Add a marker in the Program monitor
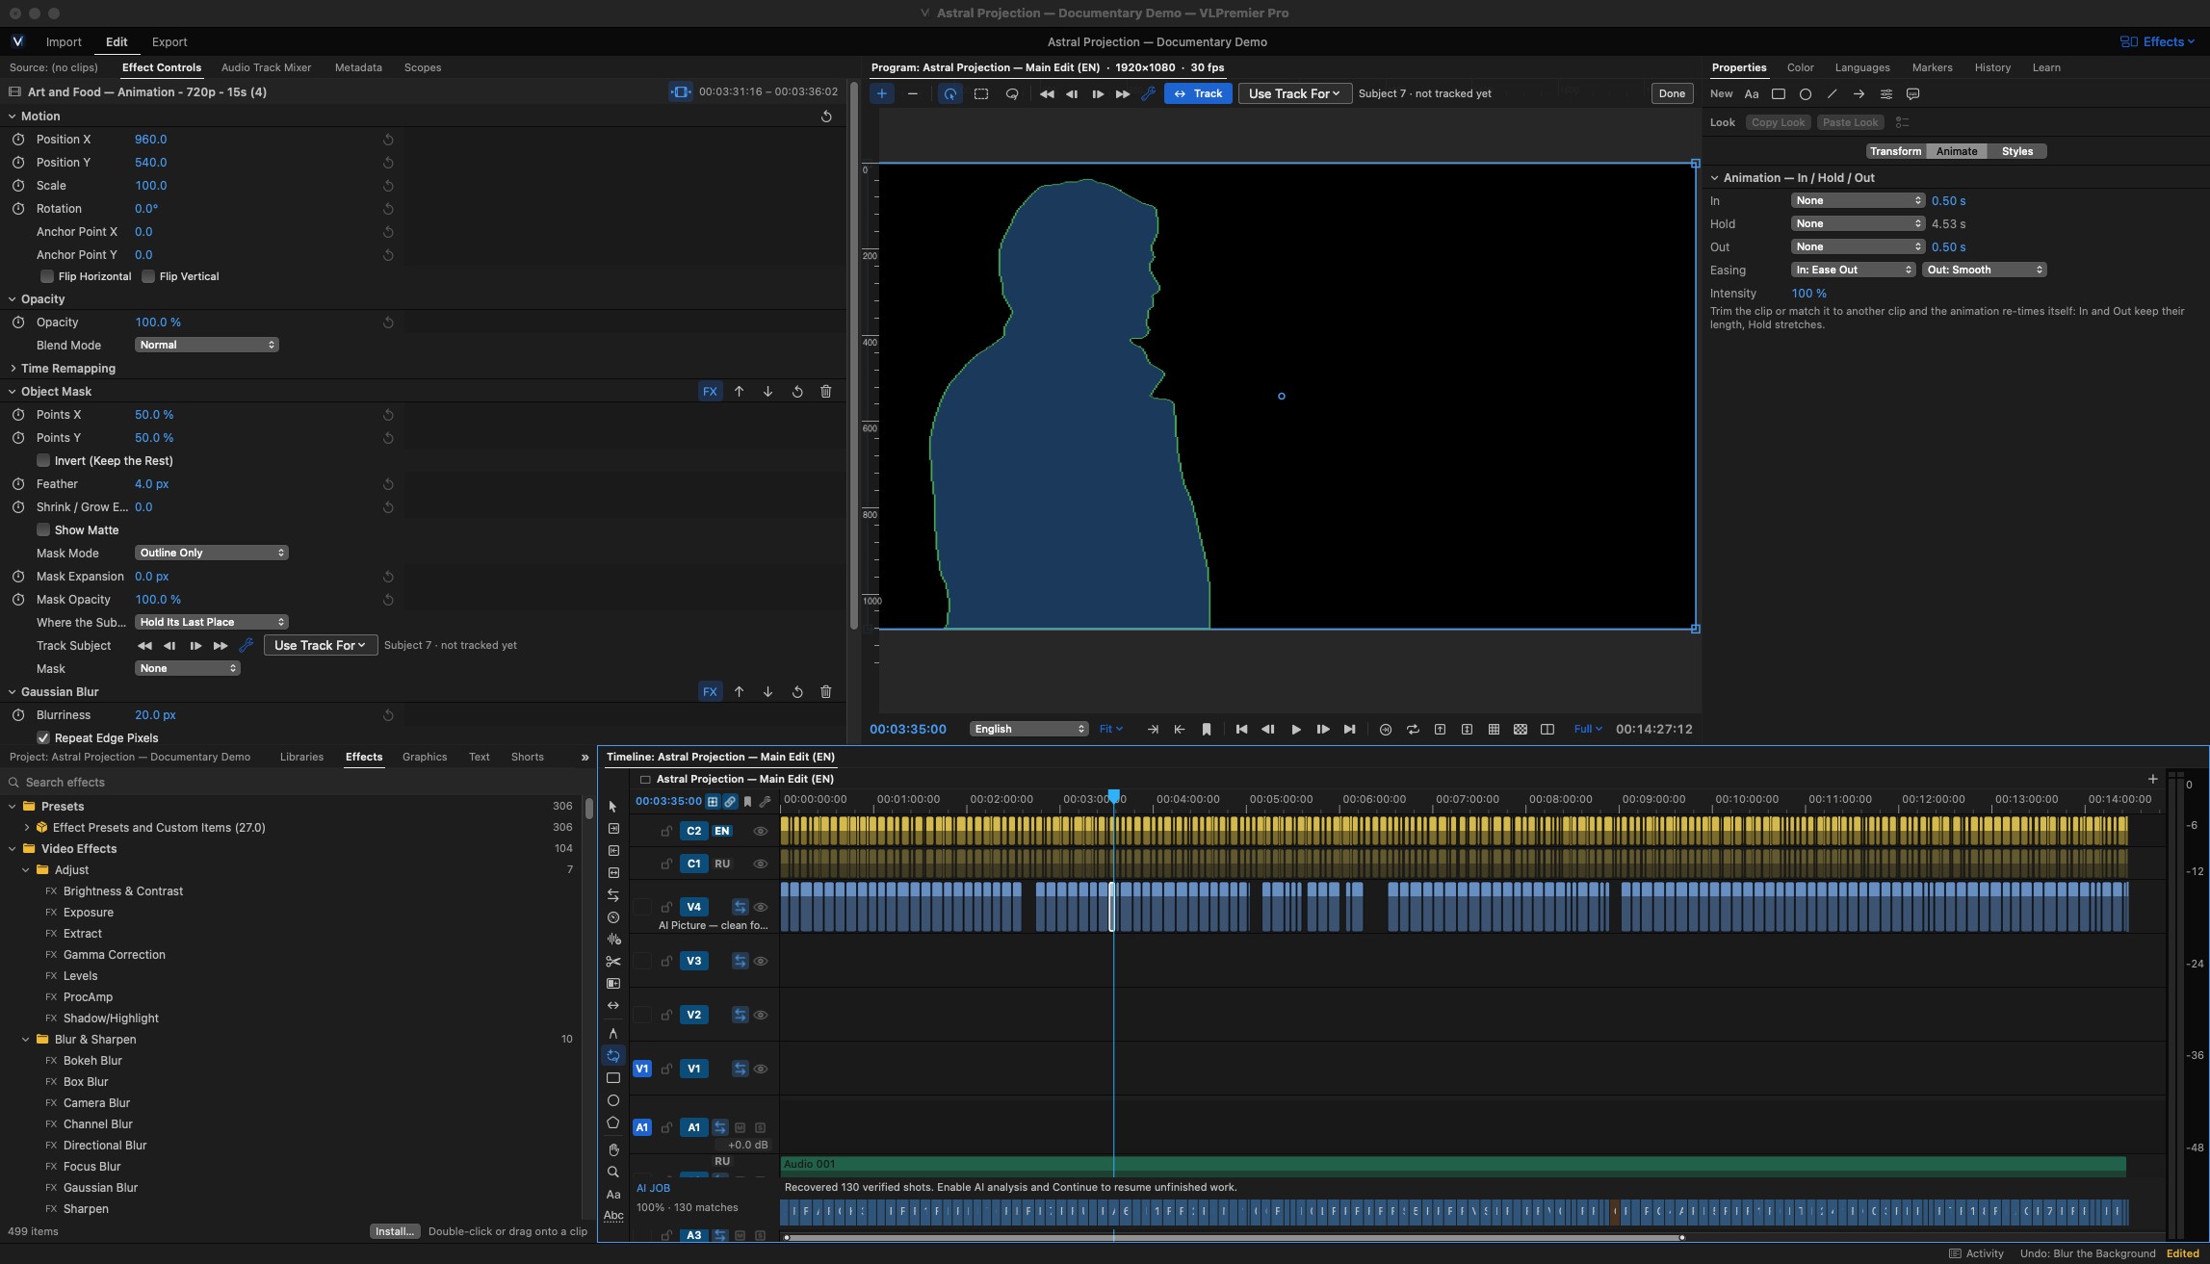 coord(1207,730)
